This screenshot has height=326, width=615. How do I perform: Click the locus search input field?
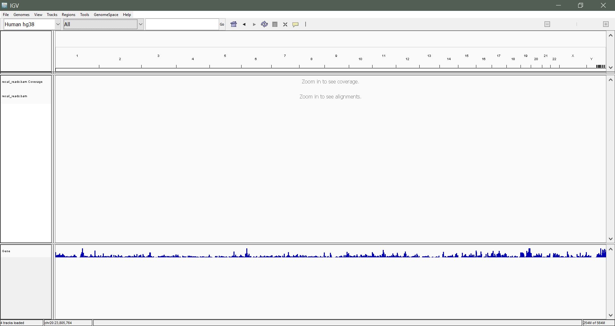click(x=182, y=24)
